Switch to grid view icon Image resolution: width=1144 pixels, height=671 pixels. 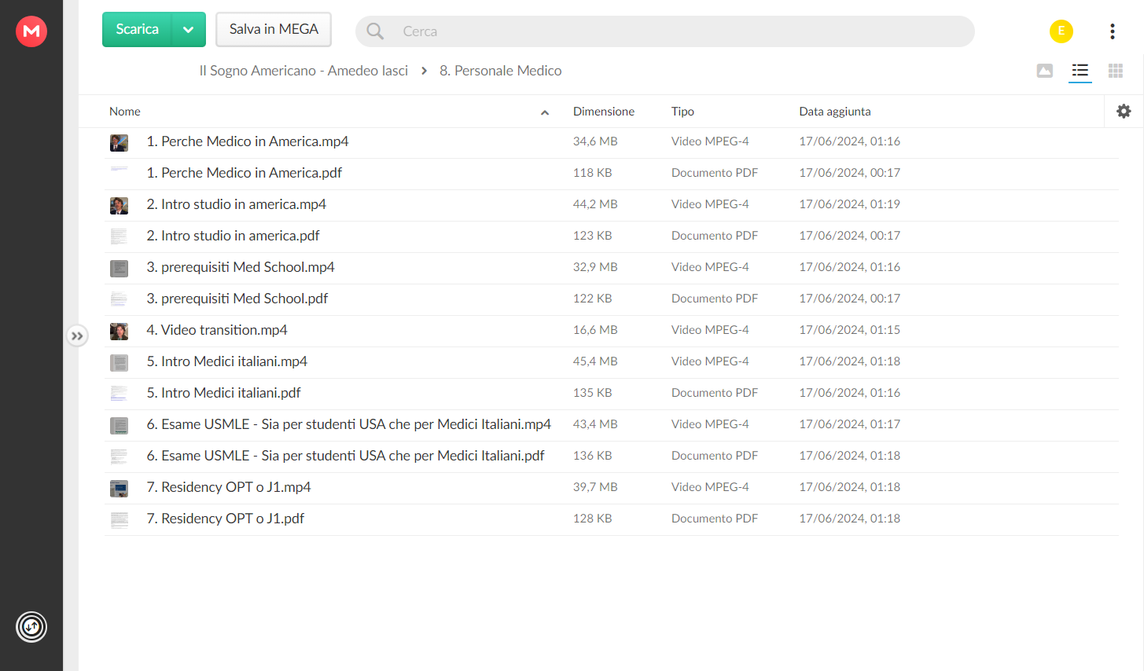pos(1116,71)
